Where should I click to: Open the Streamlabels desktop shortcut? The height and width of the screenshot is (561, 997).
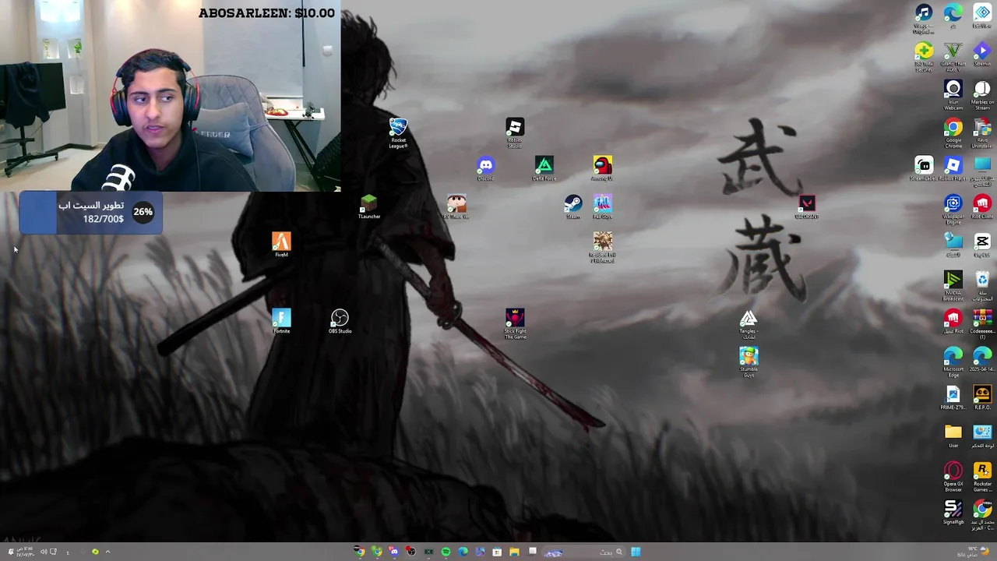coord(924,168)
